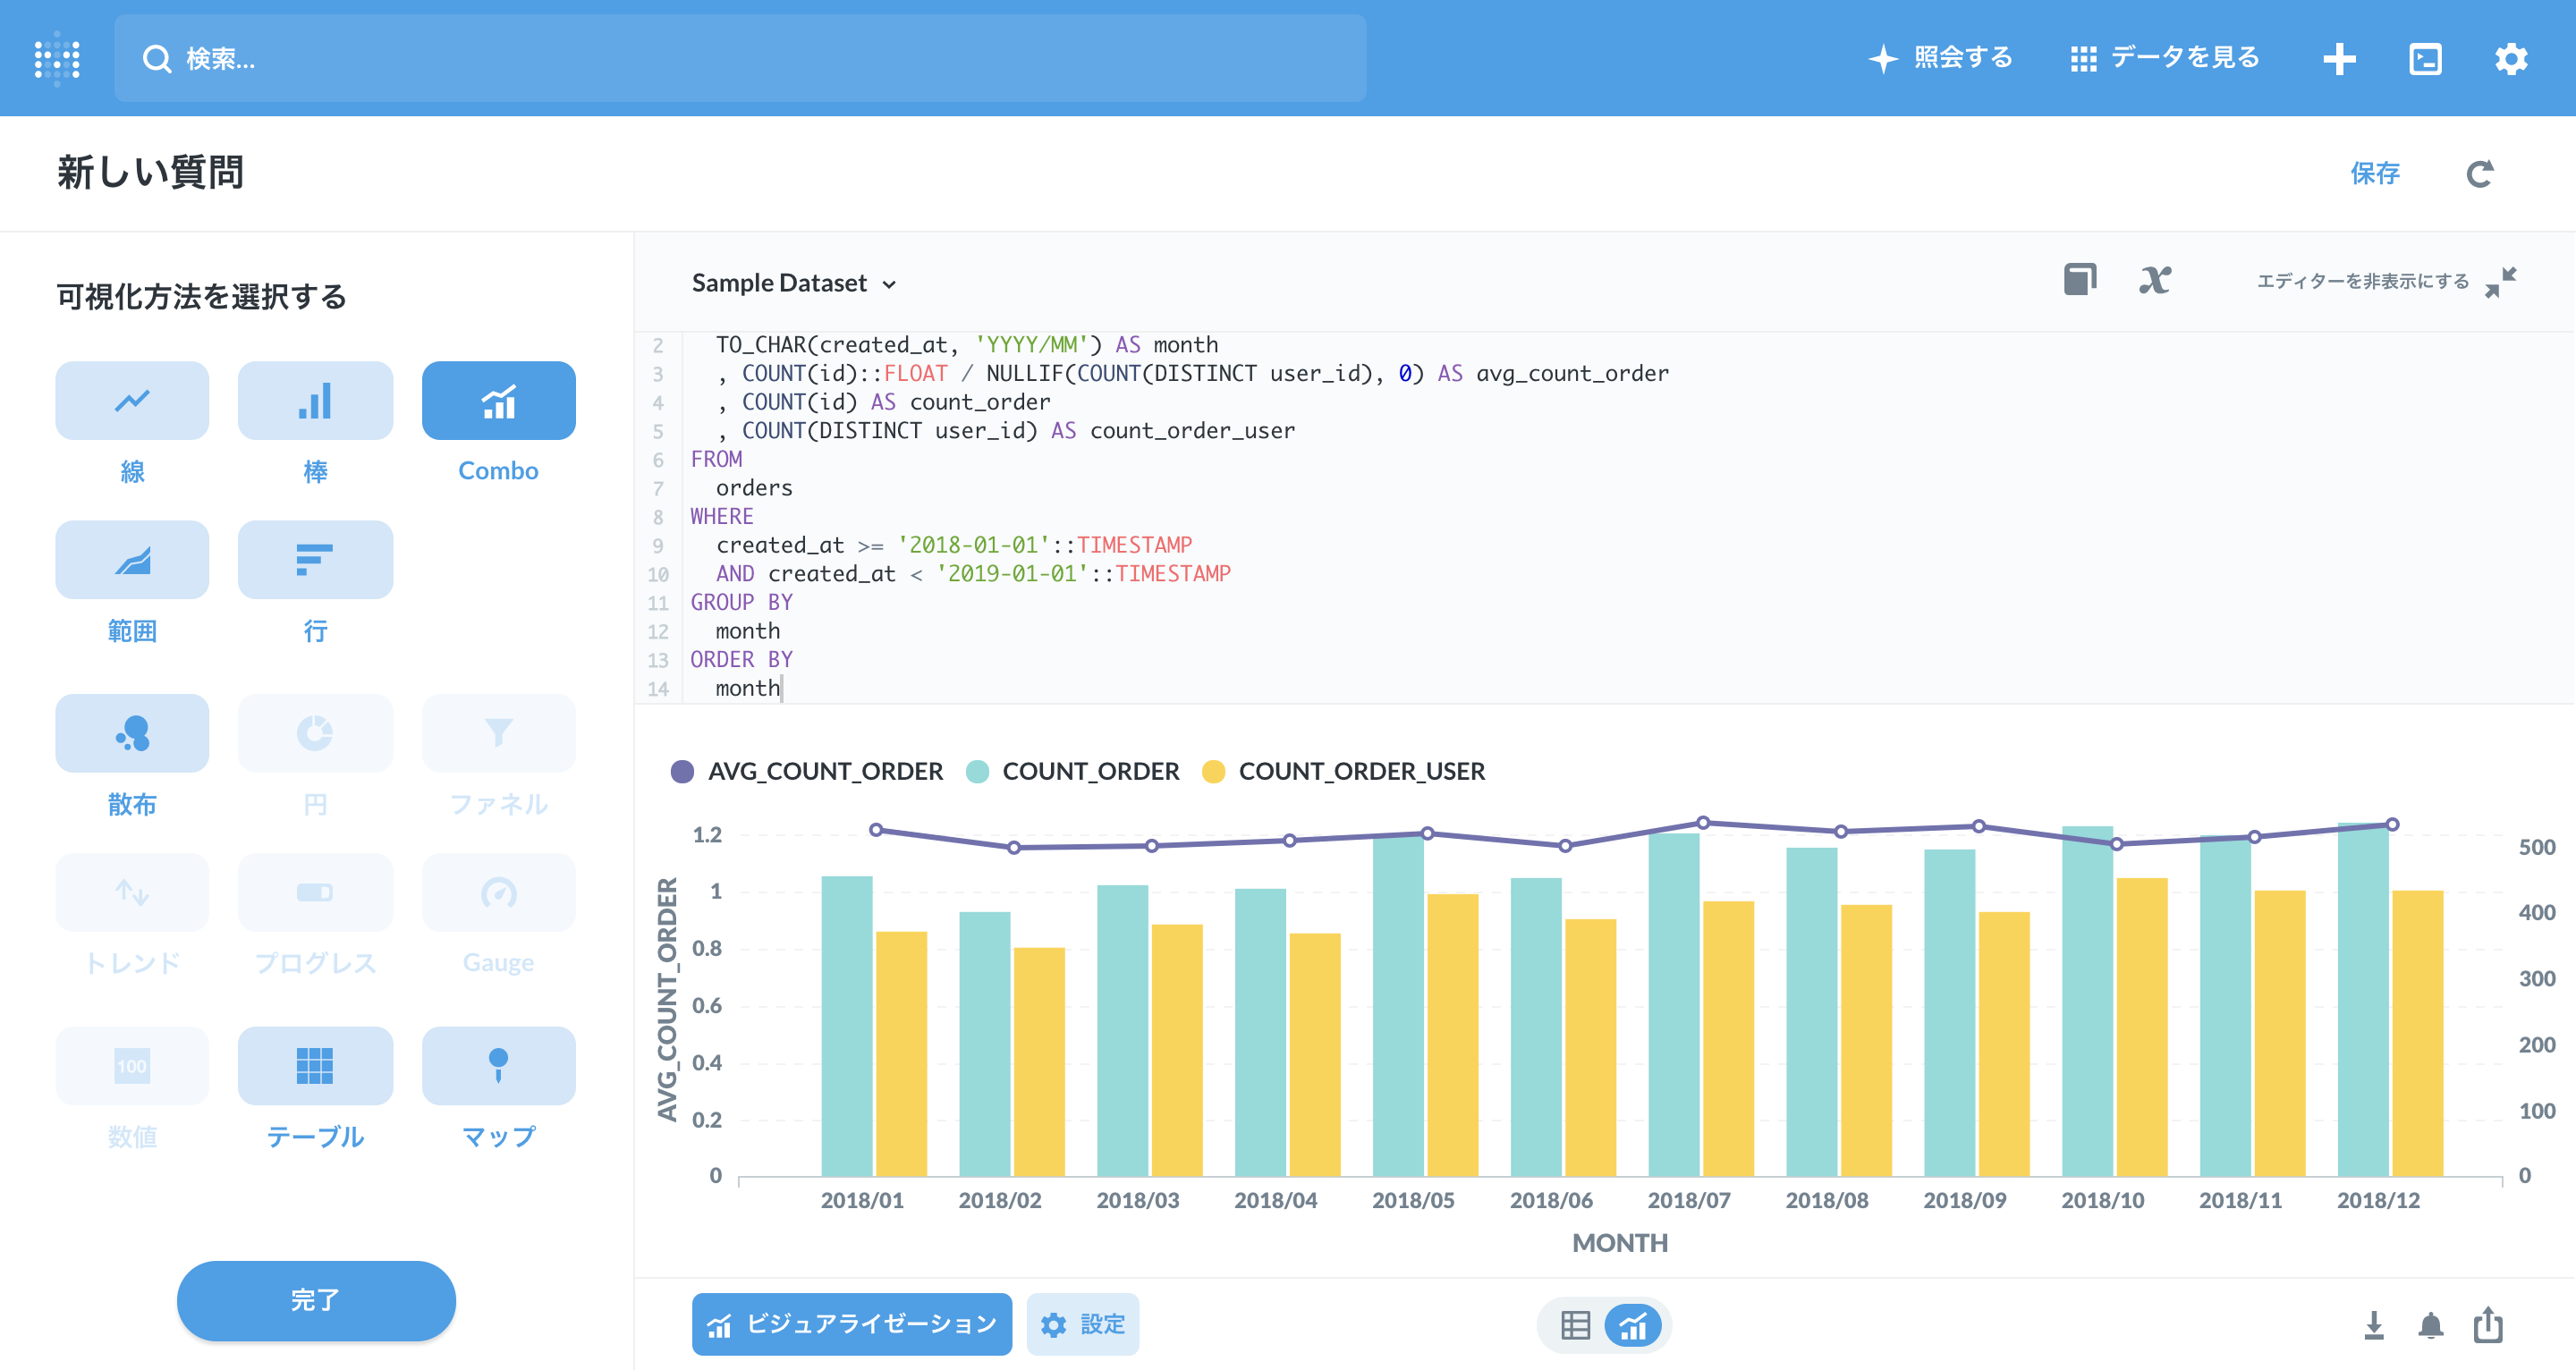
Task: Select the Bar (棒) chart icon
Action: (x=315, y=401)
